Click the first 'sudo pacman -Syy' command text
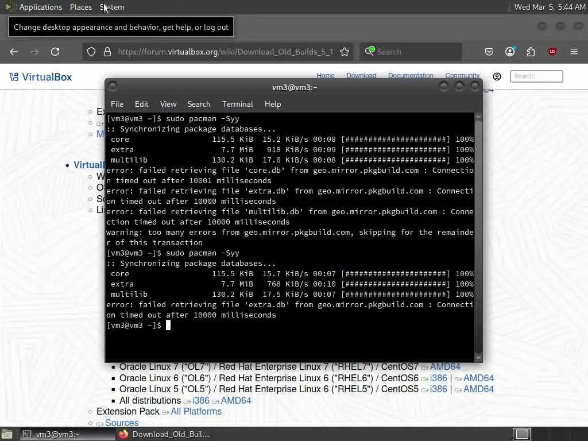 203,118
